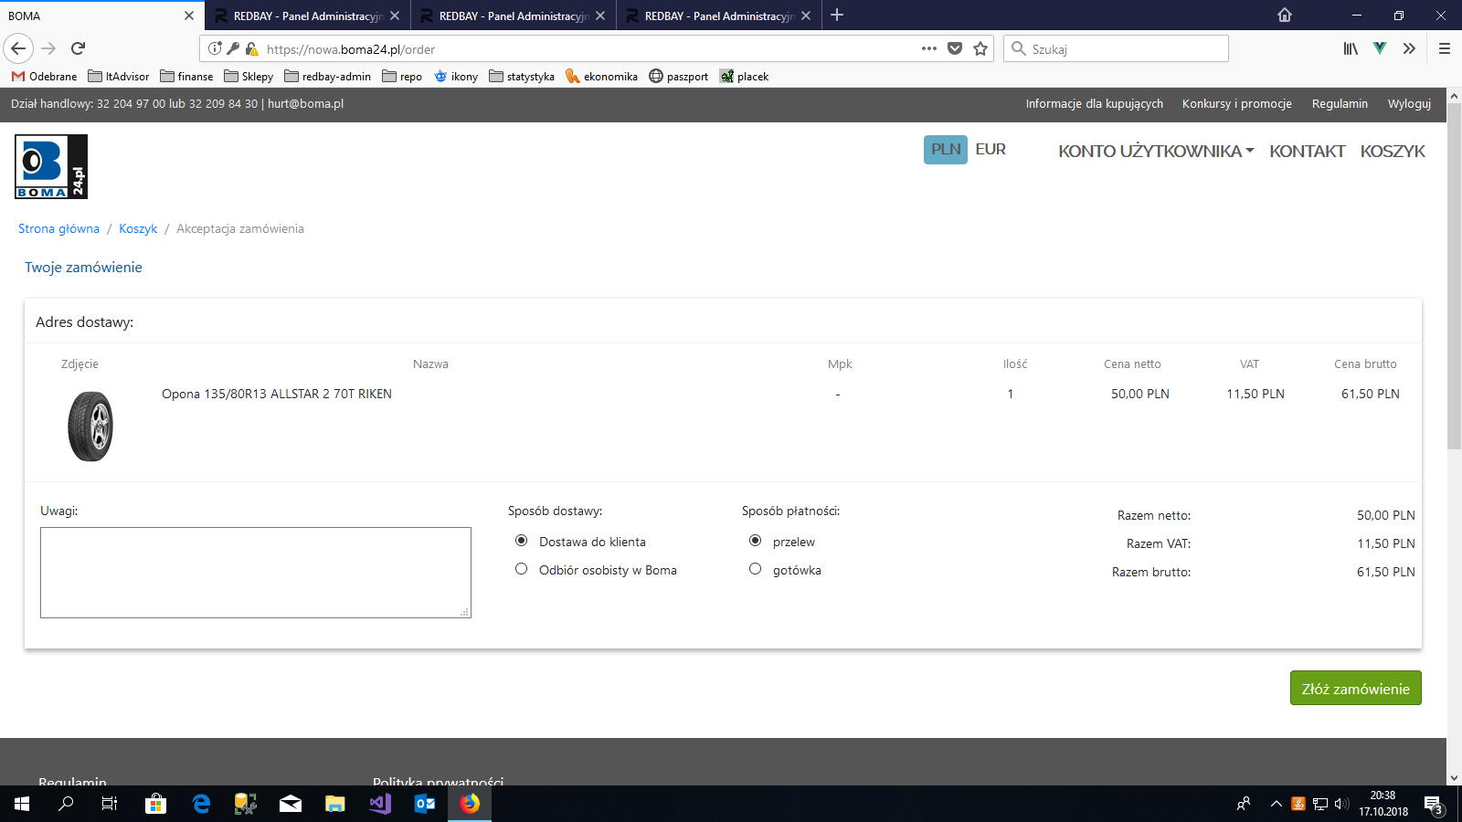This screenshot has height=822, width=1462.
Task: Go to the 'Strona główna' breadcrumb link
Action: click(x=58, y=229)
